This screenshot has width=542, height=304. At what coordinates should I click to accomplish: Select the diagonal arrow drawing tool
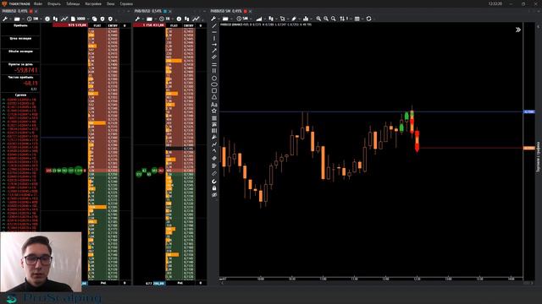214,51
